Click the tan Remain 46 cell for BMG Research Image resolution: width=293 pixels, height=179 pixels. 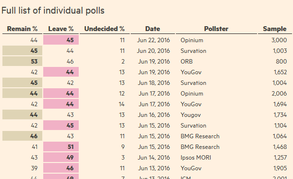coord(22,136)
